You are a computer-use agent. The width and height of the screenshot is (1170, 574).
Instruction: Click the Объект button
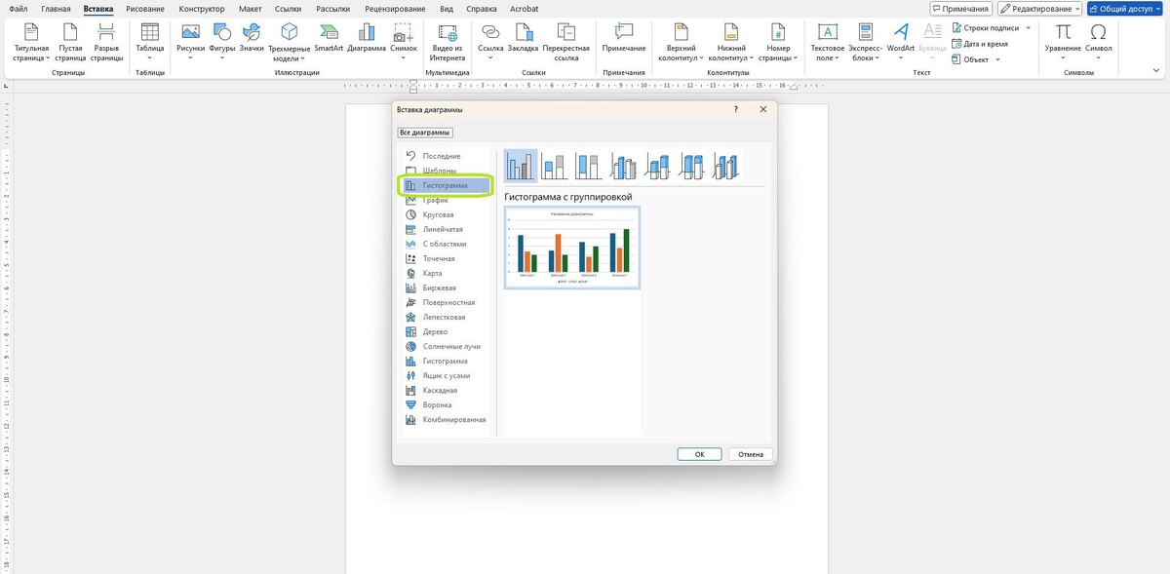coord(975,59)
